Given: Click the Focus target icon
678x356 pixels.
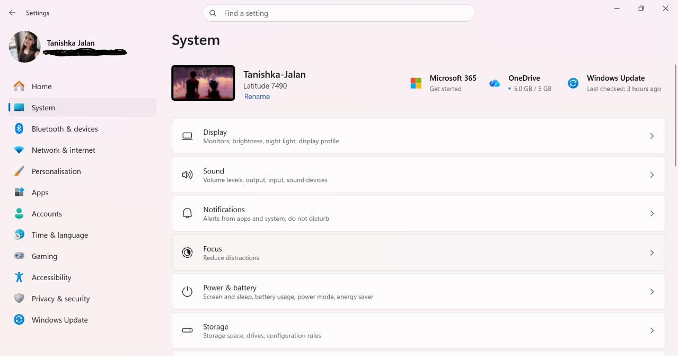Looking at the screenshot, I should (187, 253).
